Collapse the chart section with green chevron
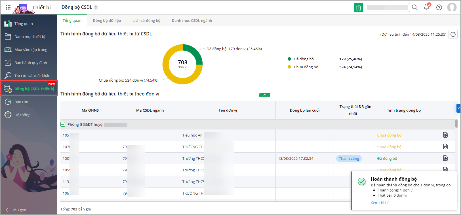461x215 pixels. coord(265,95)
